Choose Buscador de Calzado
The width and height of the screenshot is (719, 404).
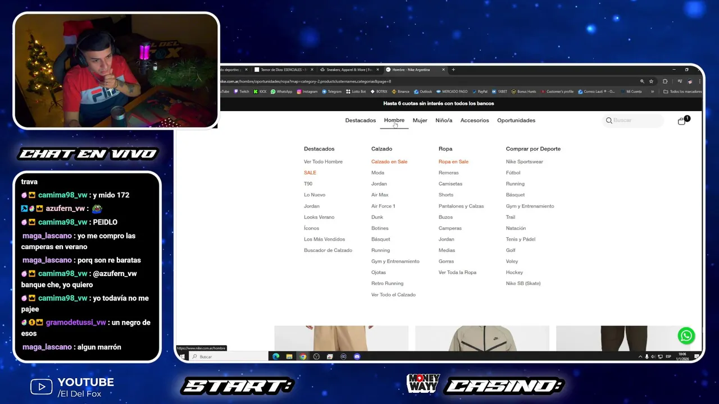(328, 250)
